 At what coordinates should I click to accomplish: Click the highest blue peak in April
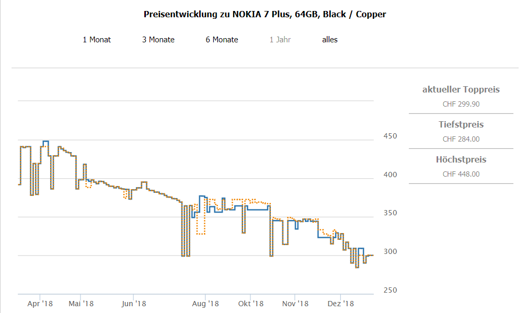click(x=46, y=141)
